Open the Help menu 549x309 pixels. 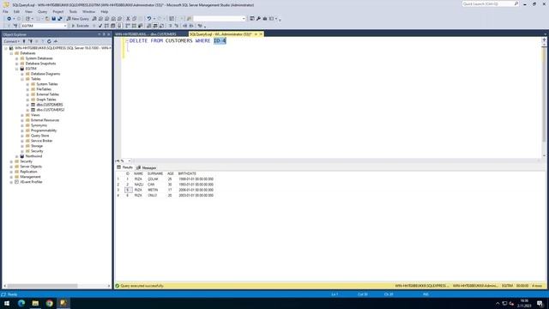click(x=105, y=11)
